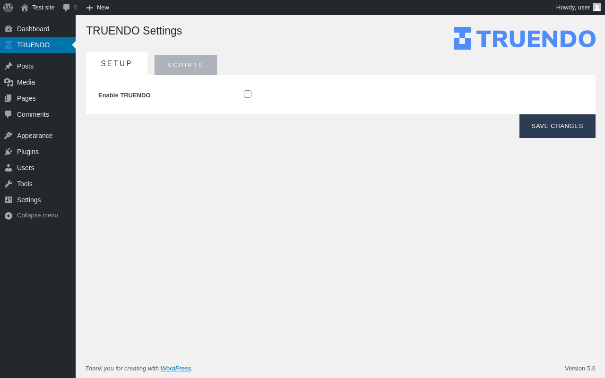This screenshot has height=378, width=605.
Task: Click the comment count 0
Action: click(x=76, y=8)
